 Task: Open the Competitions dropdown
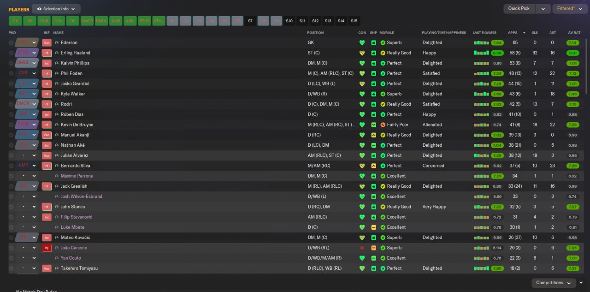pos(554,283)
